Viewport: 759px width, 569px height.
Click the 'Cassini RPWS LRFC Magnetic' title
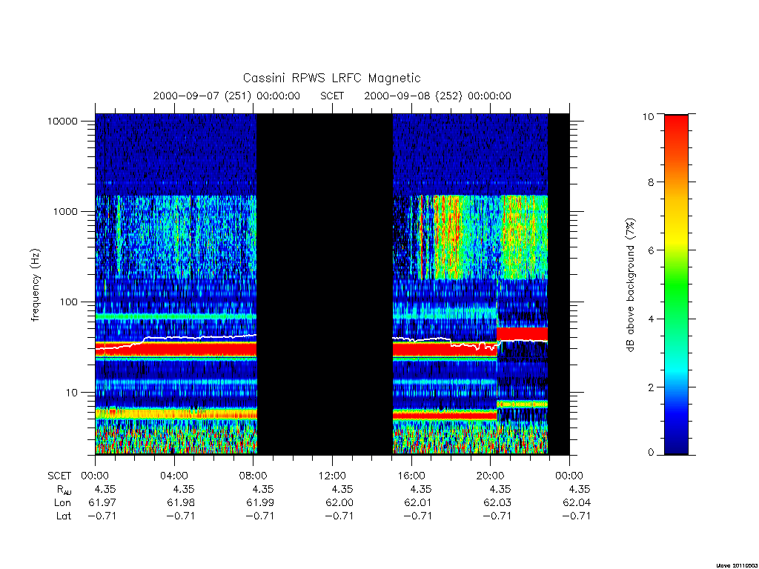331,78
